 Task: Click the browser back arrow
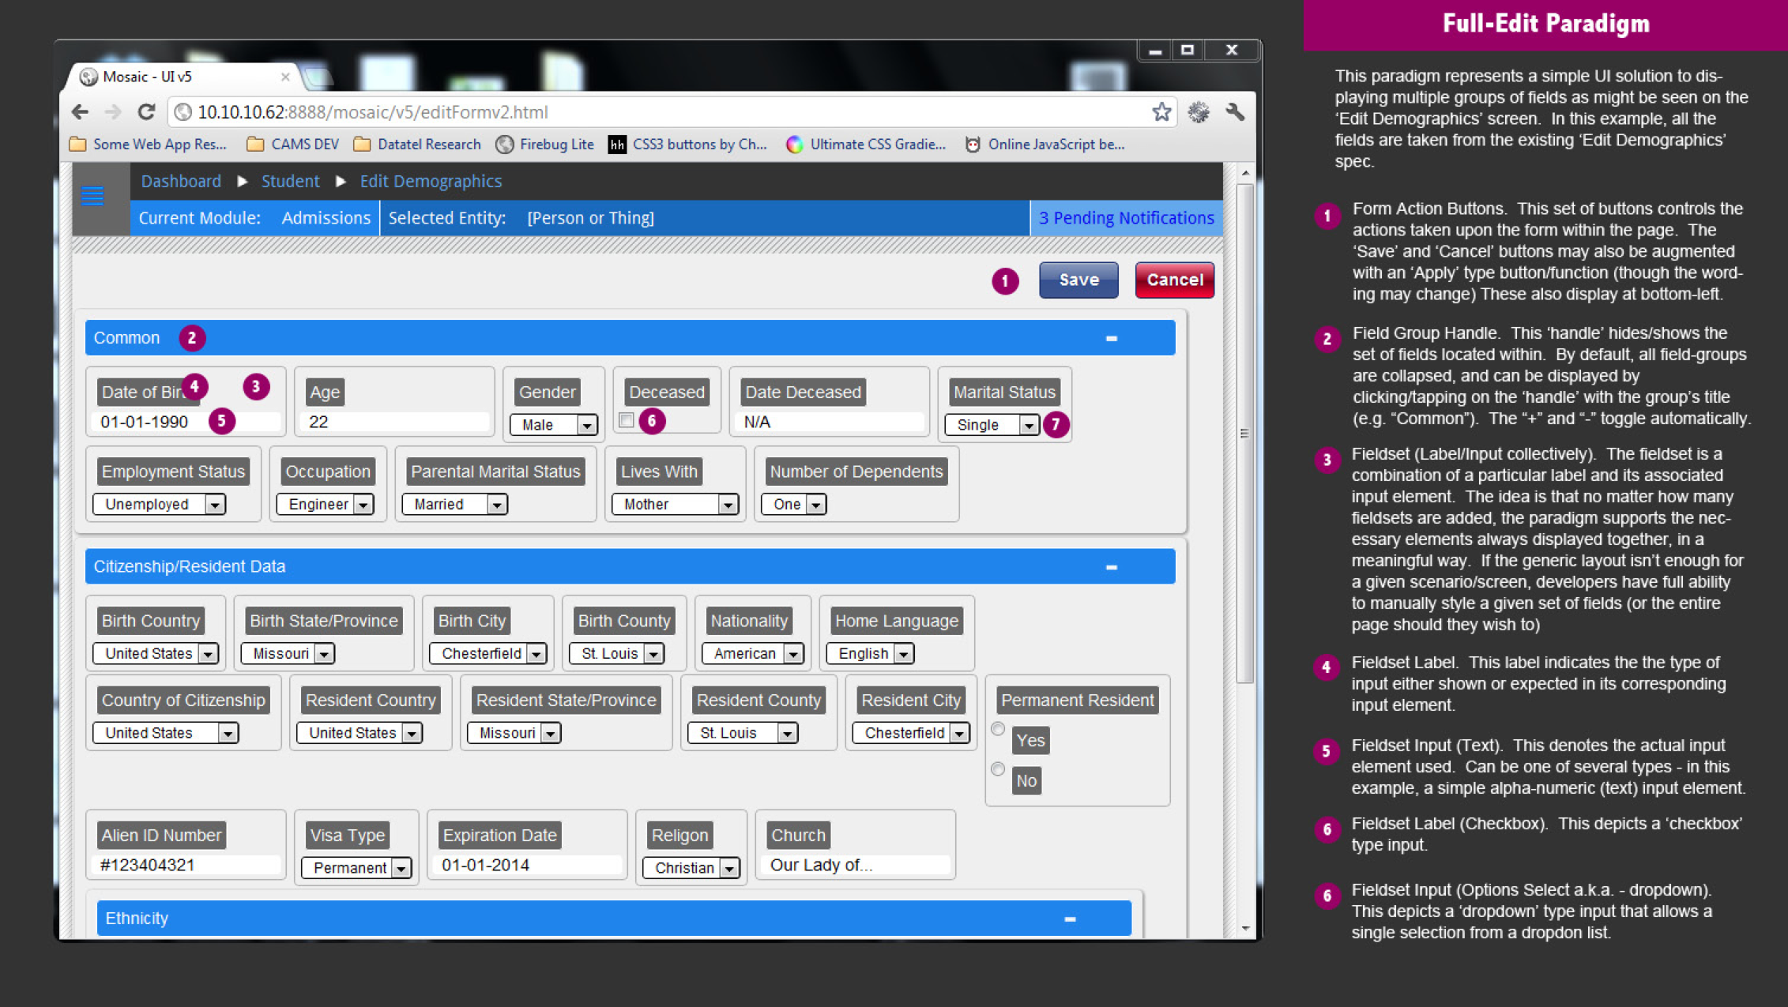click(80, 112)
